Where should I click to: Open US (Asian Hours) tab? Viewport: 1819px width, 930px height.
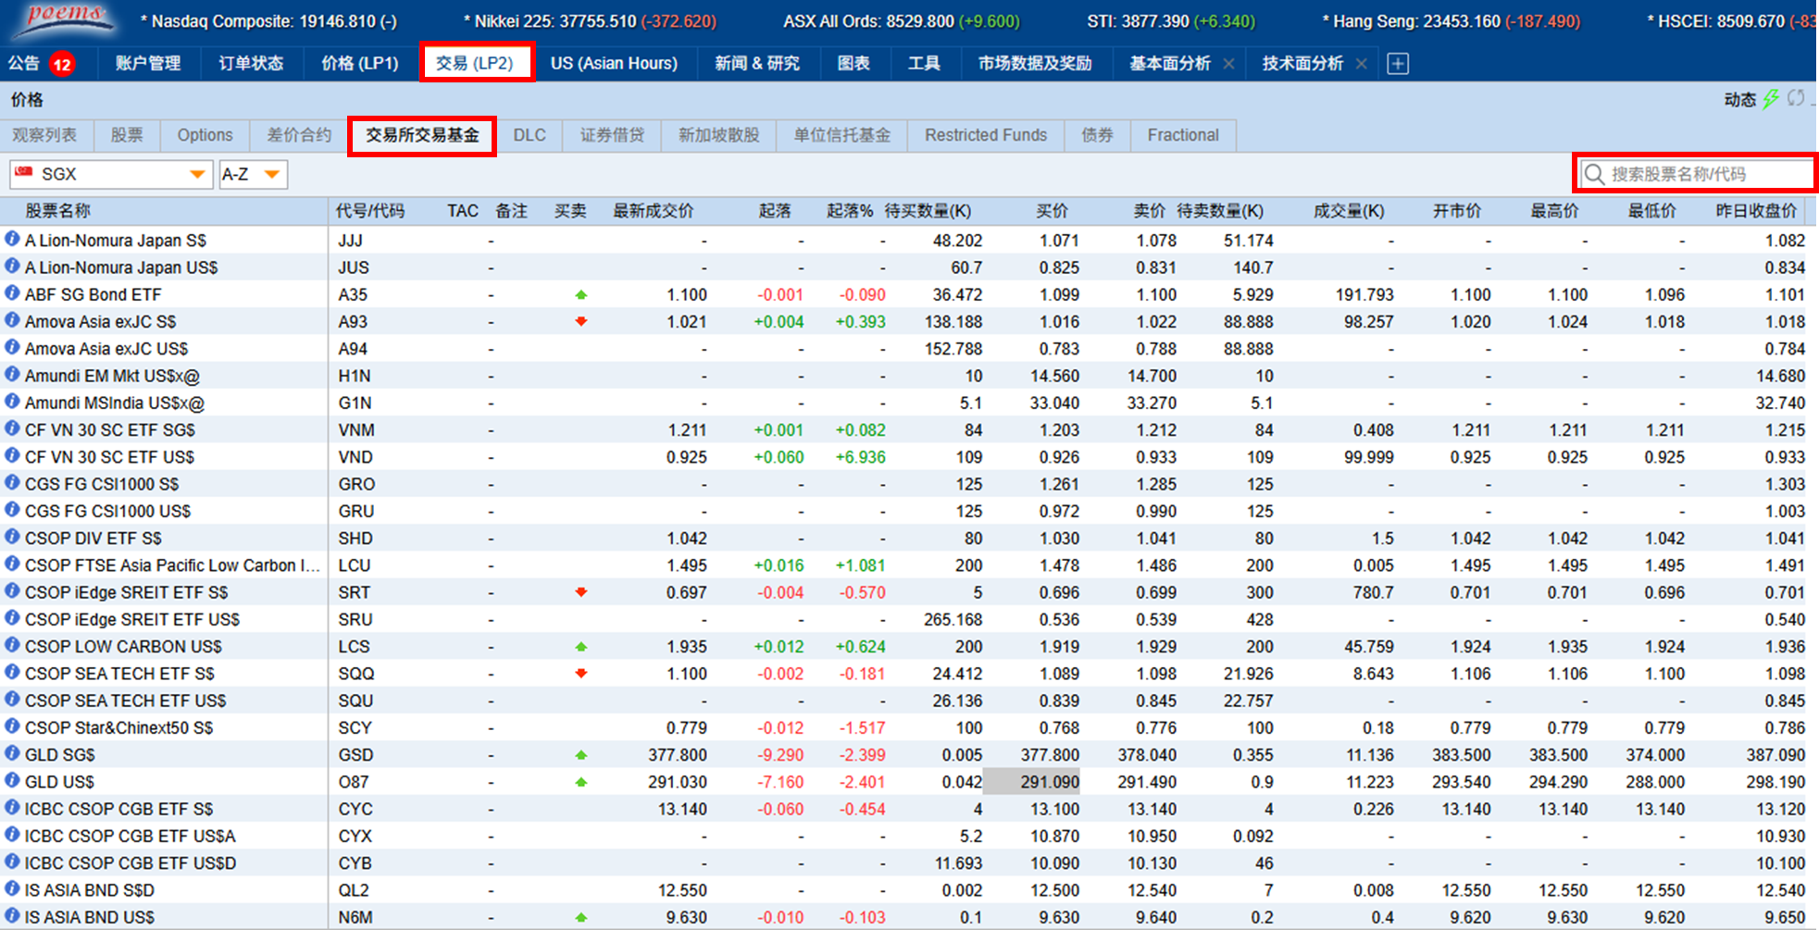tap(614, 63)
